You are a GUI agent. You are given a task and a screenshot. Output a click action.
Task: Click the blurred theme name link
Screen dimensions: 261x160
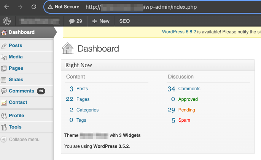click(x=94, y=136)
